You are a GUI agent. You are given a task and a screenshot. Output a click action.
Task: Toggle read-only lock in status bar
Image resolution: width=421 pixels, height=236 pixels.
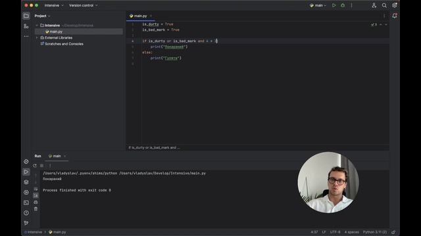tap(393, 232)
